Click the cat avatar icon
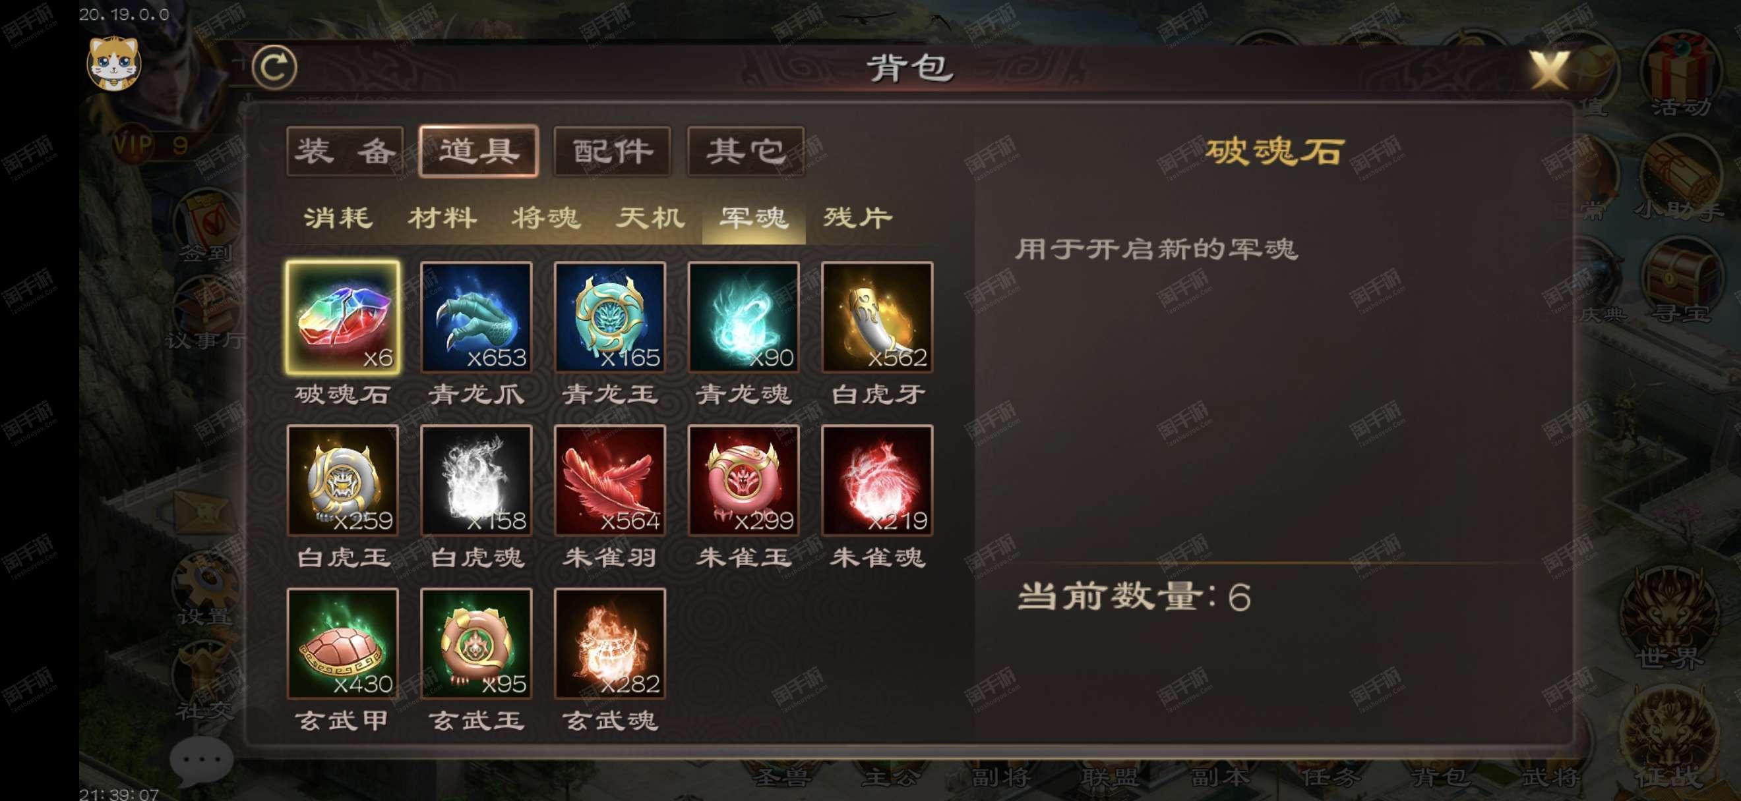Image resolution: width=1741 pixels, height=801 pixels. click(x=115, y=63)
